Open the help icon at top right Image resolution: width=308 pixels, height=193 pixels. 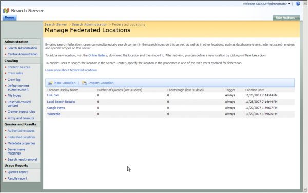[x=298, y=4]
